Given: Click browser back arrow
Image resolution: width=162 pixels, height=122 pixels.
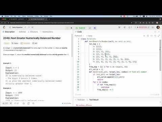Looking at the screenshot, I should click(x=2, y=23).
